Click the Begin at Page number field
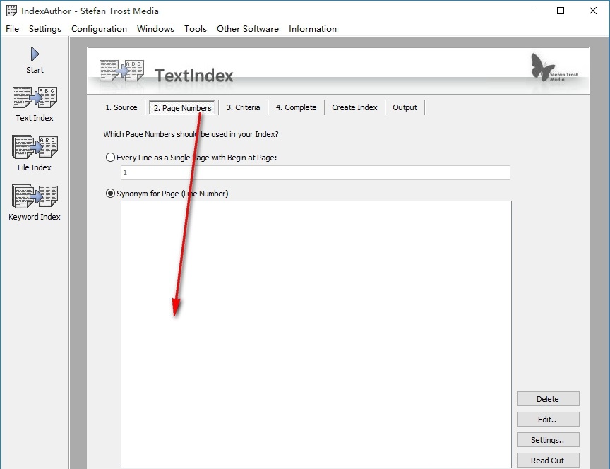610x469 pixels. (x=316, y=173)
